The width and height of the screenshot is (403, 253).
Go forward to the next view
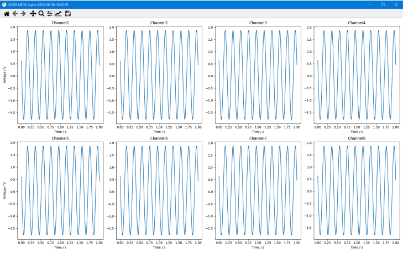(x=23, y=14)
